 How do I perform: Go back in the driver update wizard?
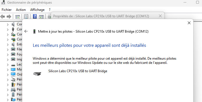[x=26, y=31]
